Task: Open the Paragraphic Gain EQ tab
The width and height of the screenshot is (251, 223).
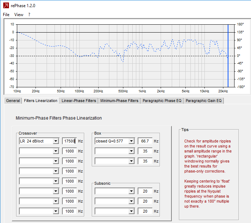Action: 204,101
